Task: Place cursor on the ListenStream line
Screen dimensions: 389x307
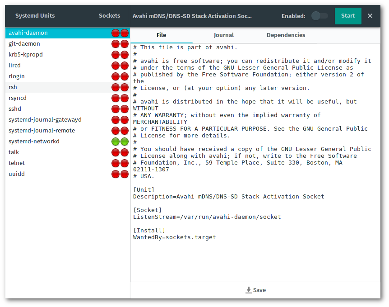Action: 207,217
